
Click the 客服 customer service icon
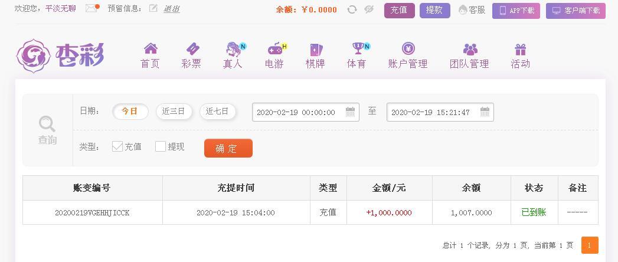click(x=463, y=10)
